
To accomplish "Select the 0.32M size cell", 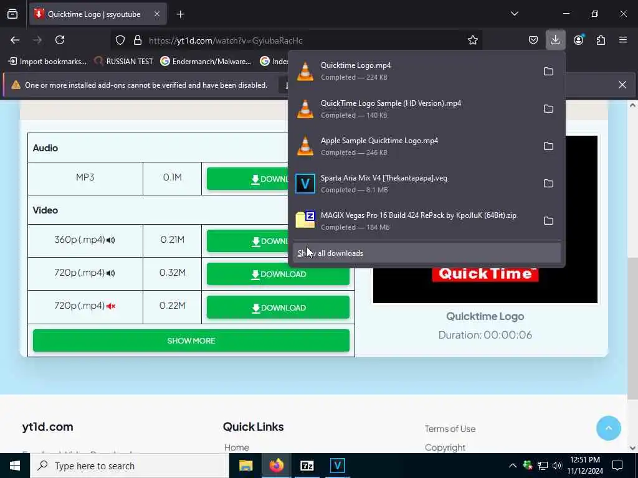I will click(x=173, y=273).
